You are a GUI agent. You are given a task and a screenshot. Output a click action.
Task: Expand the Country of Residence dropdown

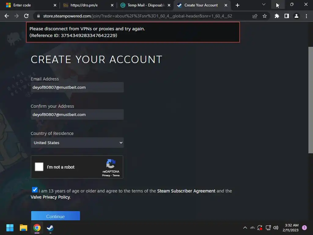[x=77, y=143]
